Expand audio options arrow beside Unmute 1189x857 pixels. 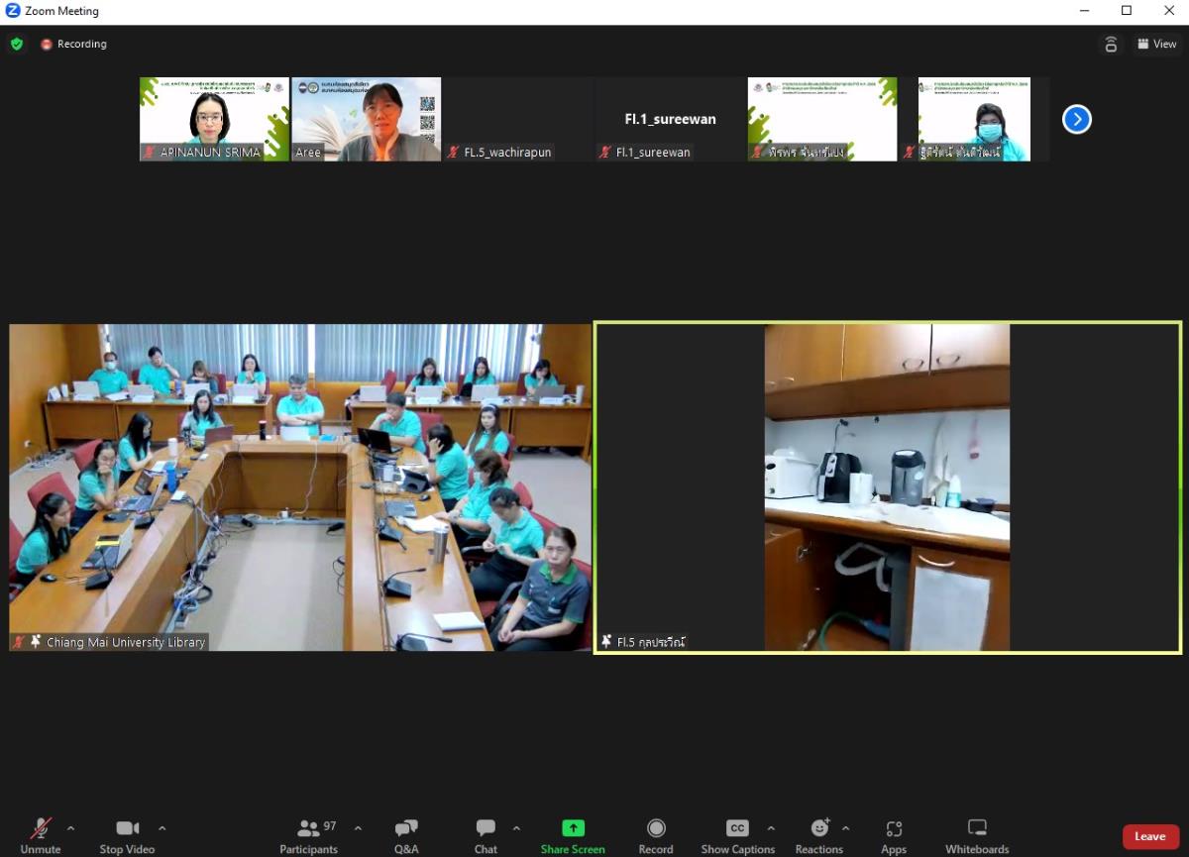(70, 828)
